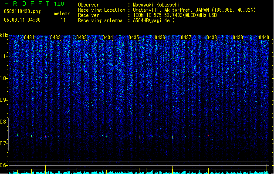This screenshot has width=274, height=174.
Task: Click the kHz axis unit label
Action: point(4,35)
